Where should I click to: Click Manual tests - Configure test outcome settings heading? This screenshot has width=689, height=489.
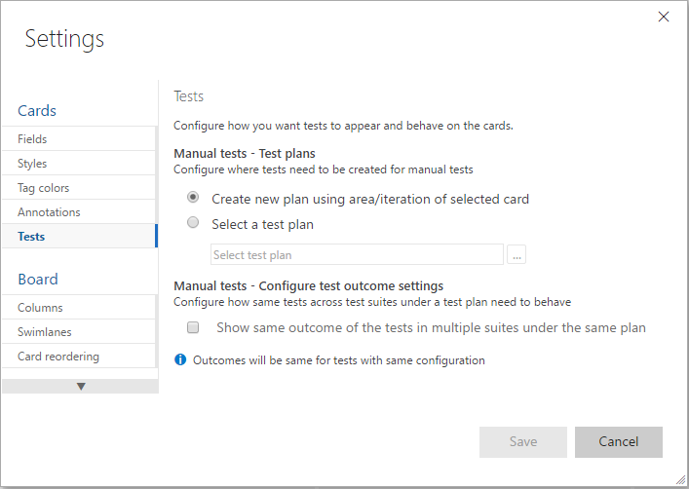coord(309,286)
